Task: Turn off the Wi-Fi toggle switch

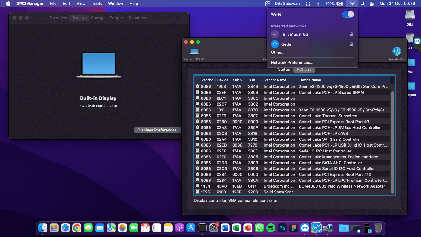Action: point(348,14)
